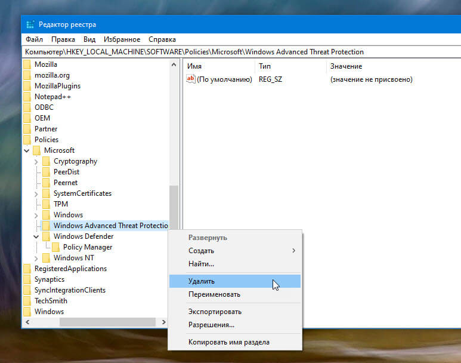Click the Windows NT folder icon
Image resolution: width=461 pixels, height=363 pixels.
pos(46,258)
